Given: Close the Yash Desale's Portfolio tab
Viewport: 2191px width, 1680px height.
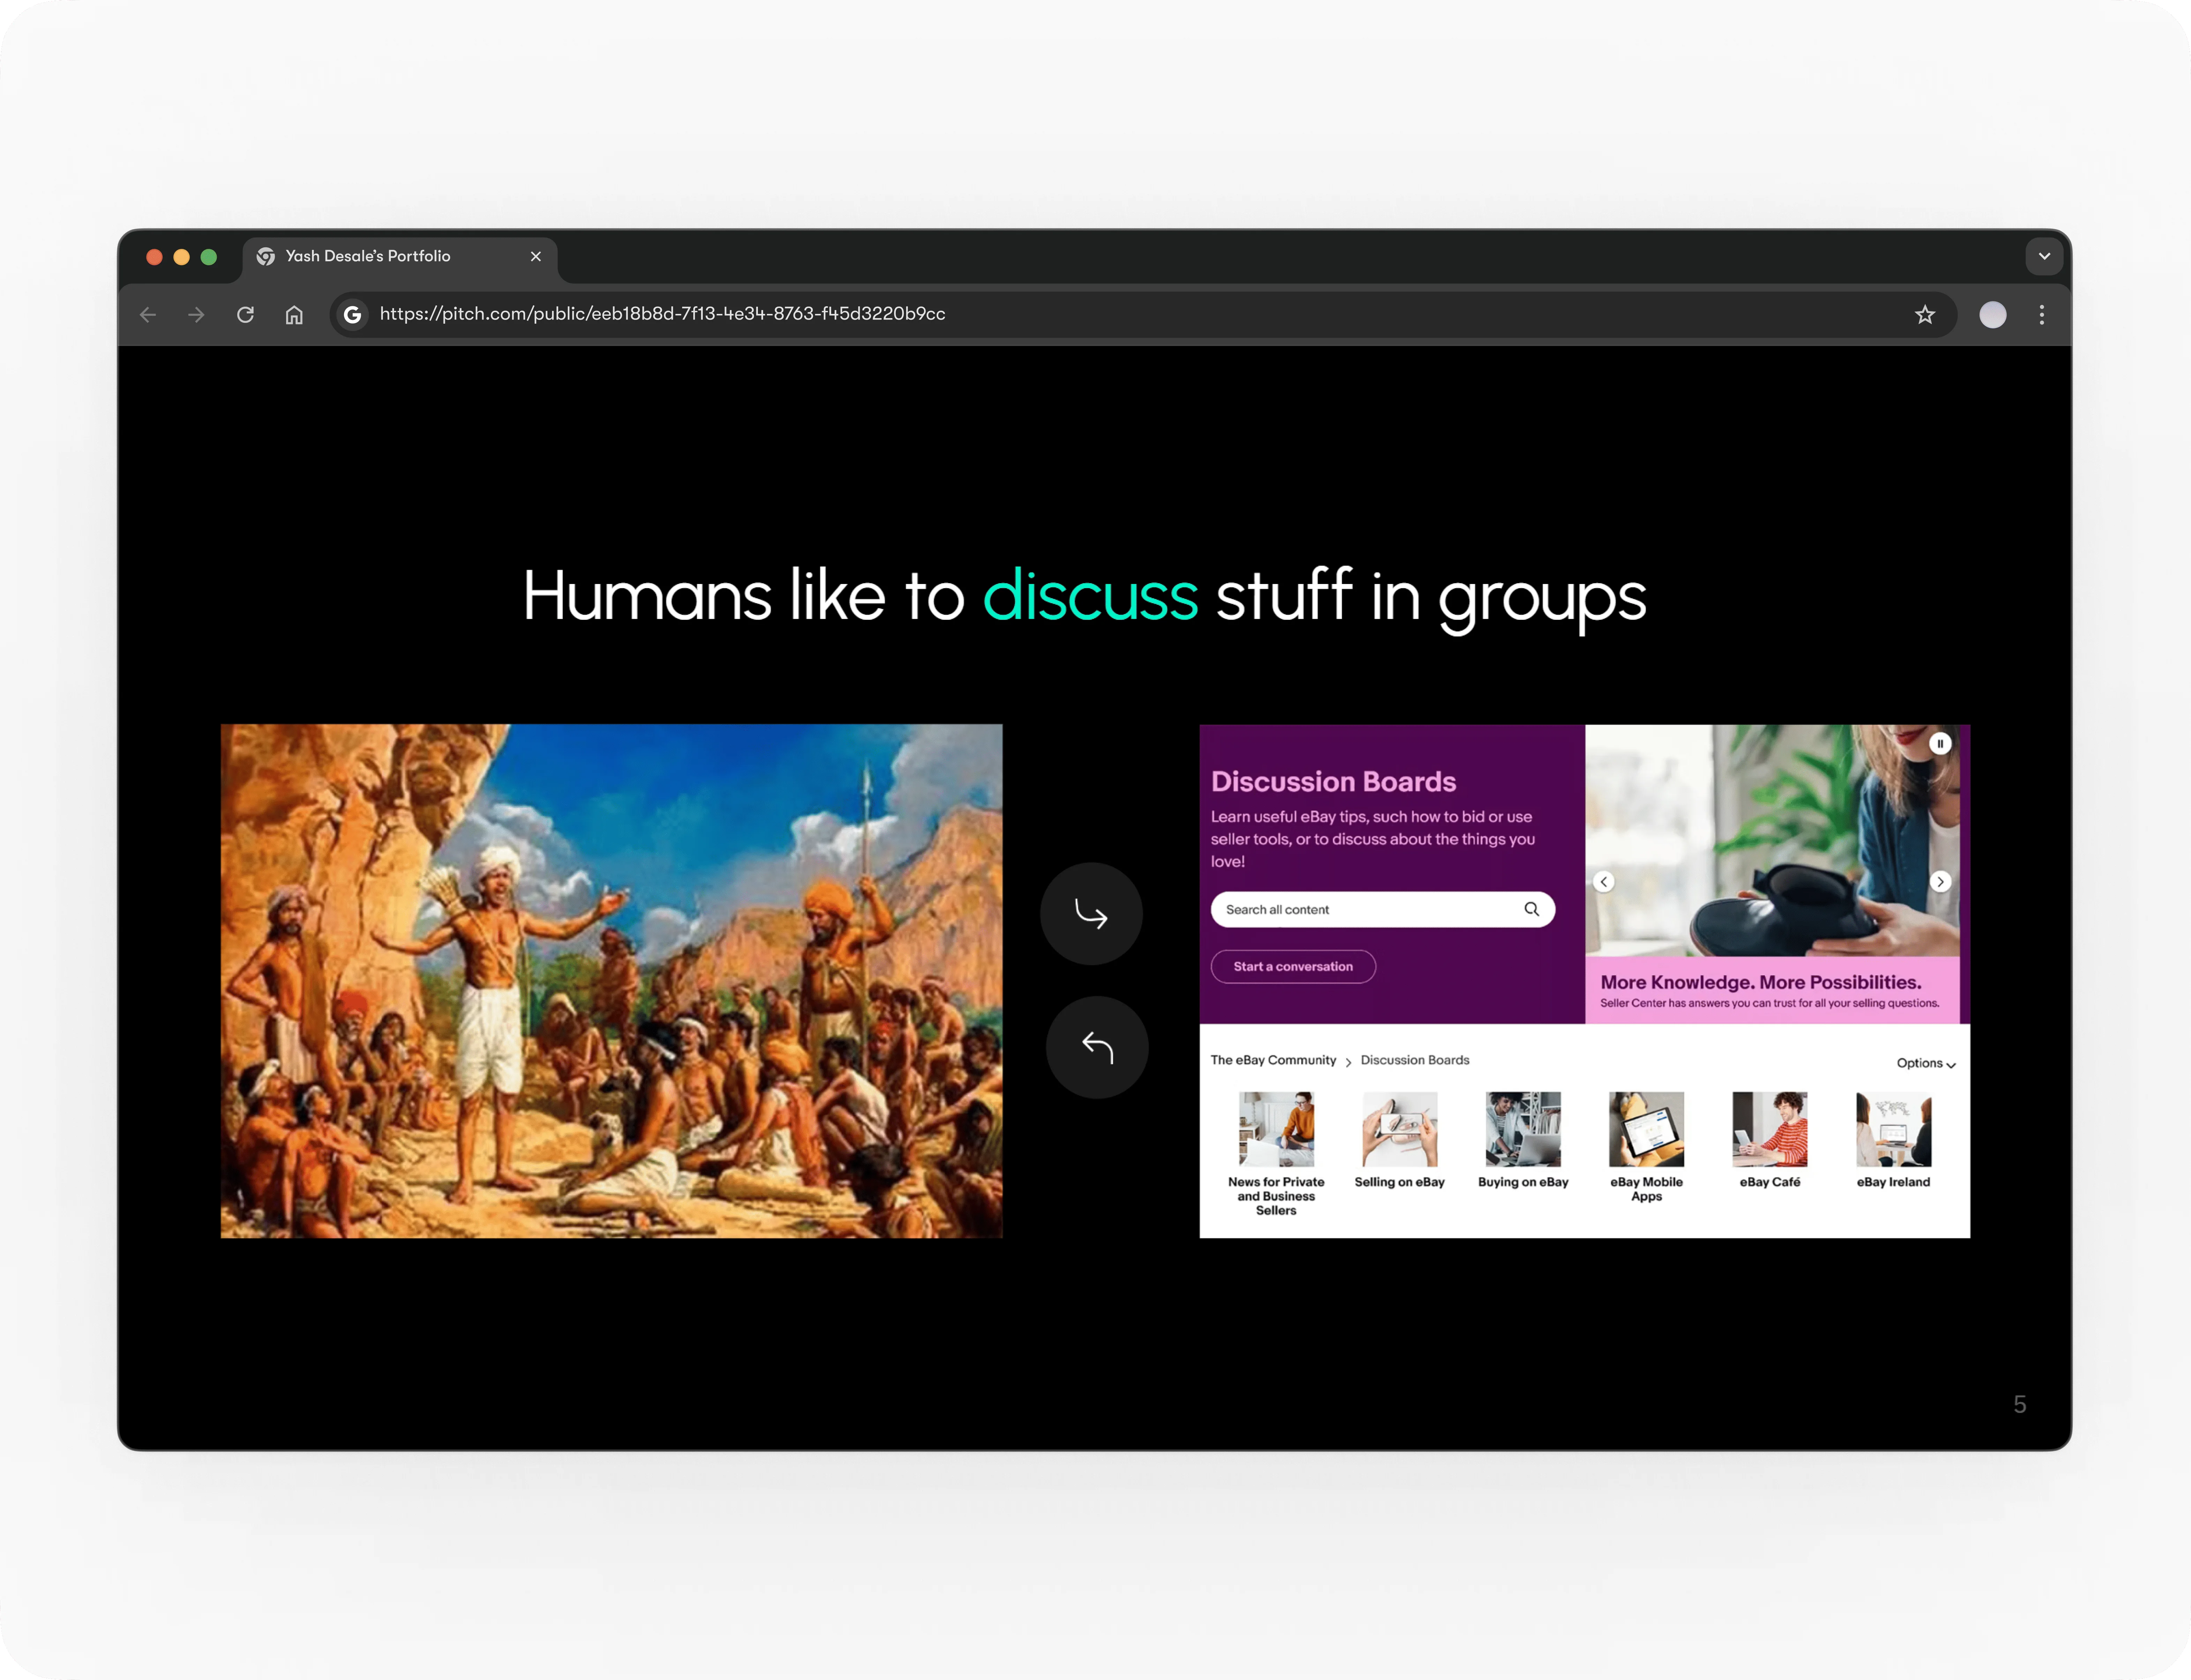Looking at the screenshot, I should click(x=536, y=256).
